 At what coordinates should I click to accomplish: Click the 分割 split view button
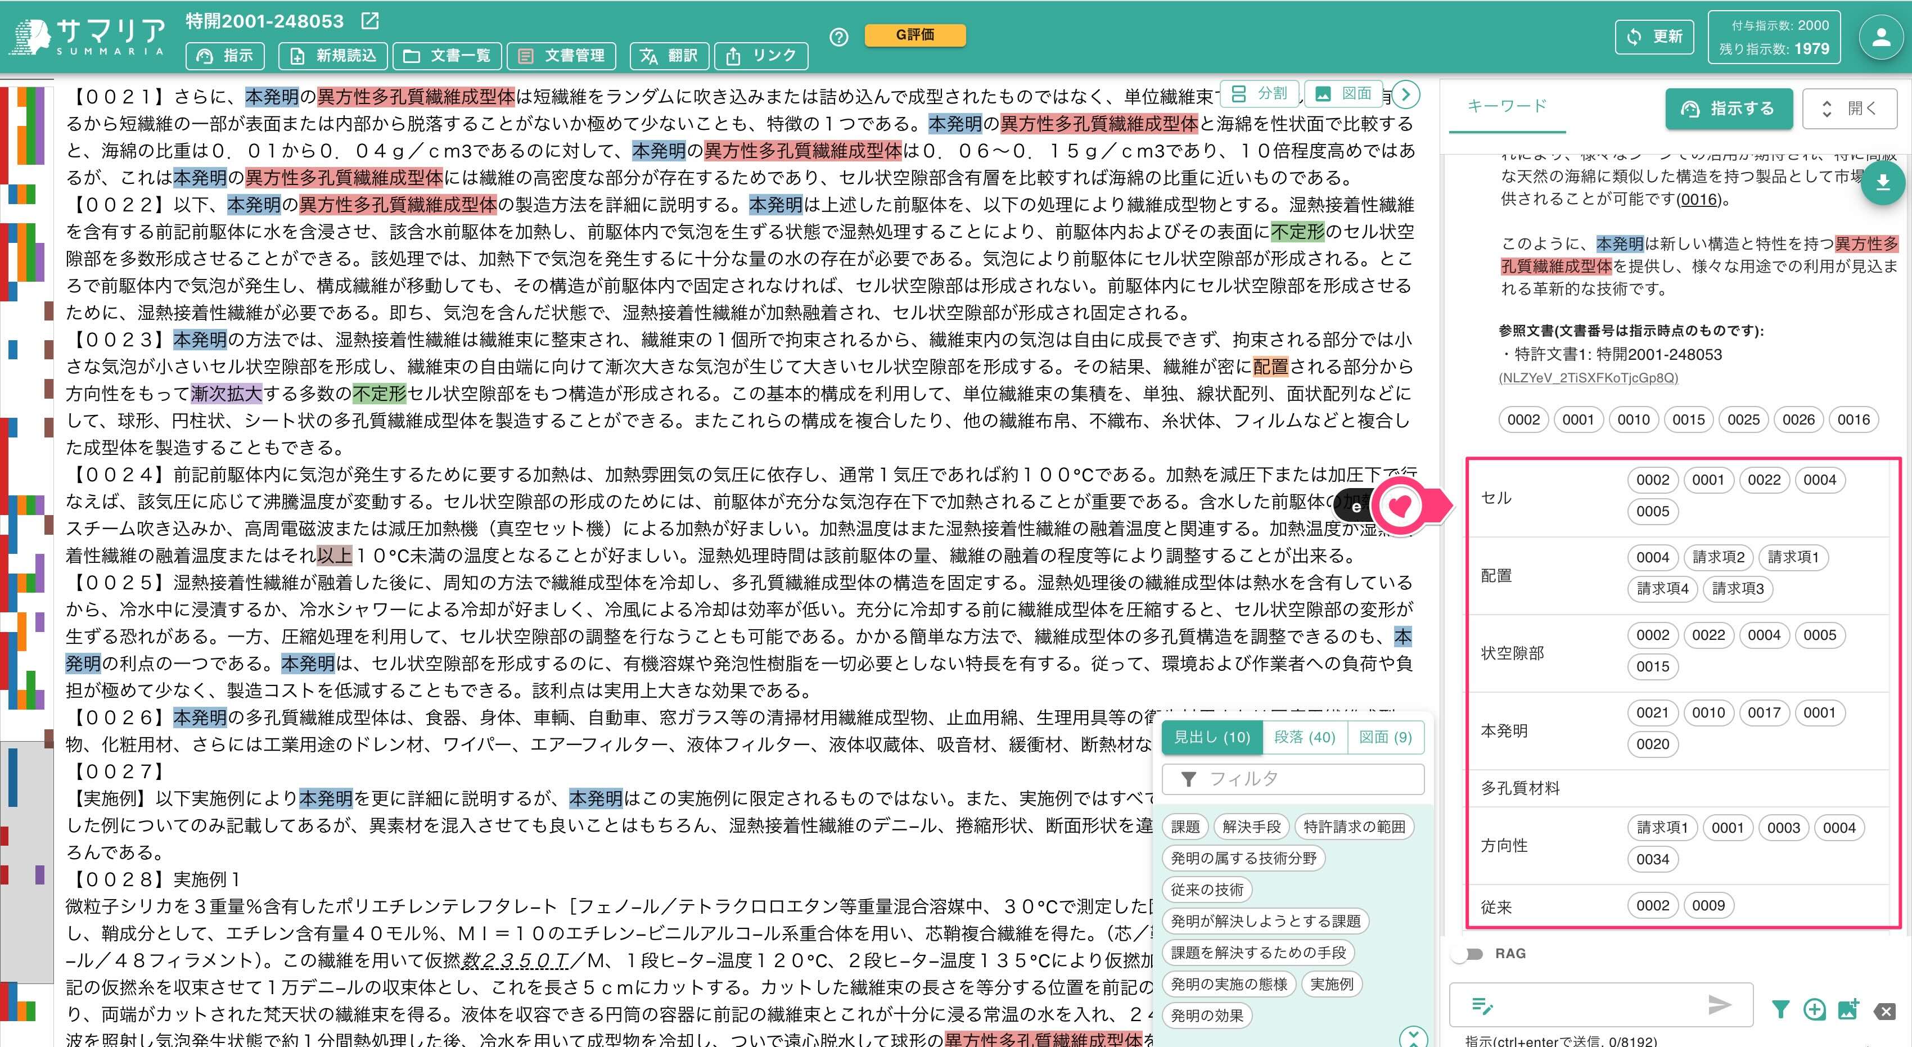(x=1259, y=93)
